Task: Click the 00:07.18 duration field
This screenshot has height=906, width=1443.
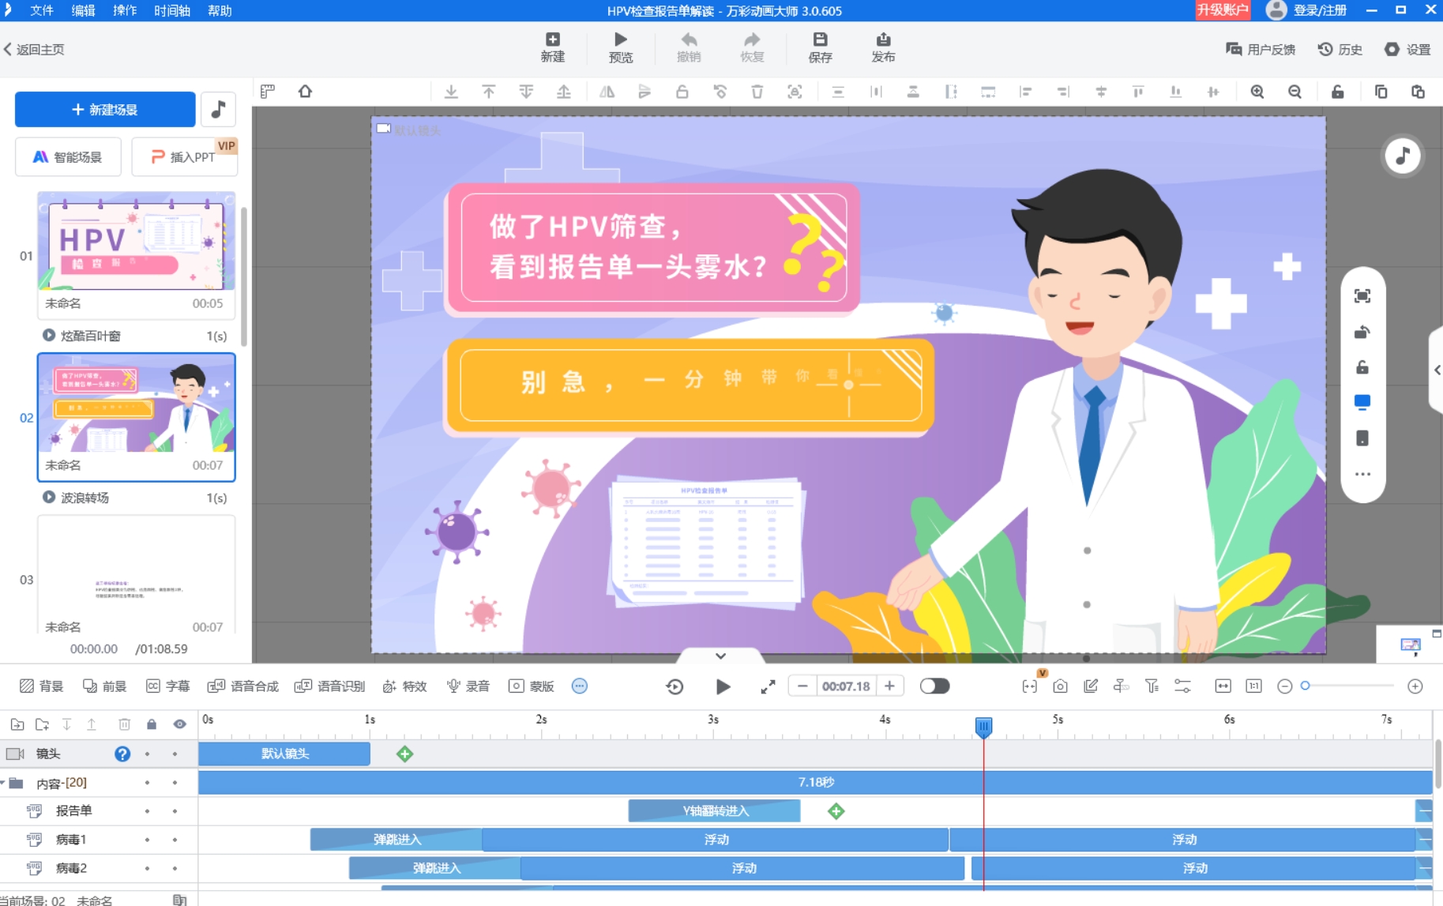Action: point(846,686)
